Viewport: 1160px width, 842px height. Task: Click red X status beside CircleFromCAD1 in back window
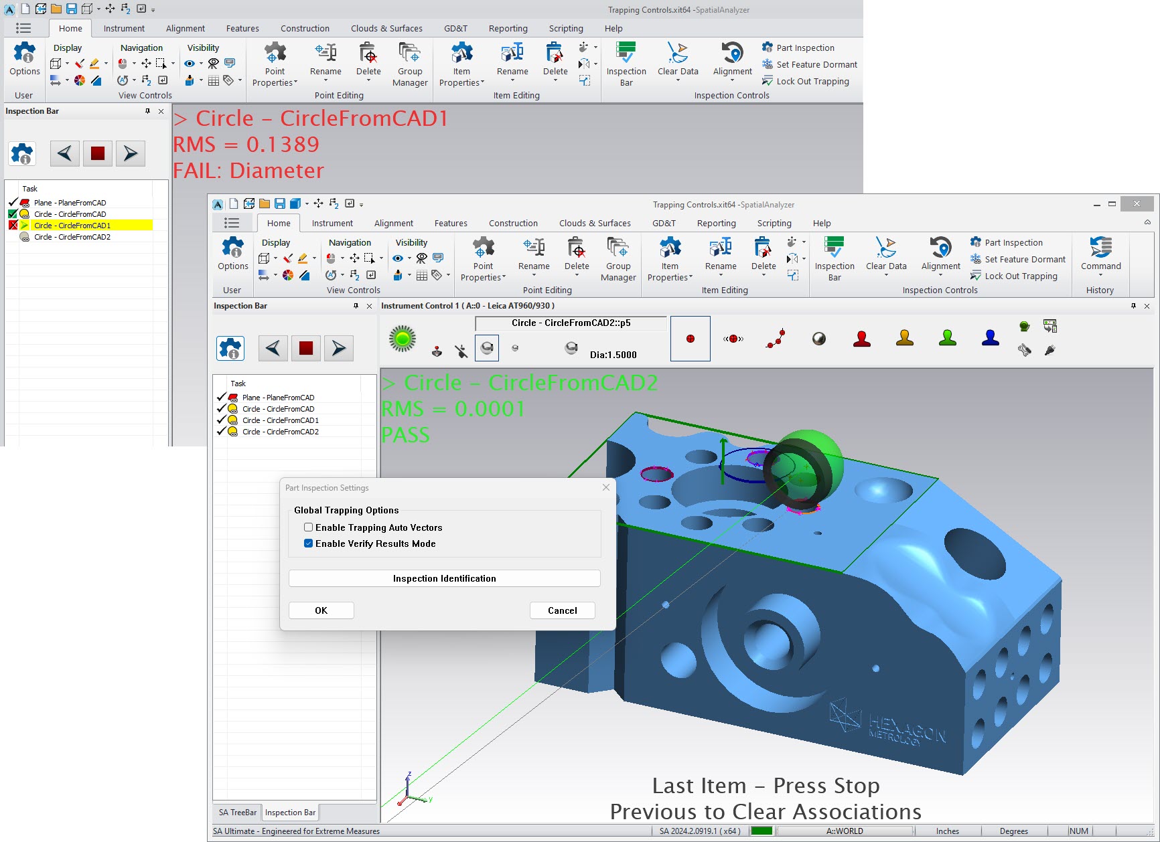point(13,225)
